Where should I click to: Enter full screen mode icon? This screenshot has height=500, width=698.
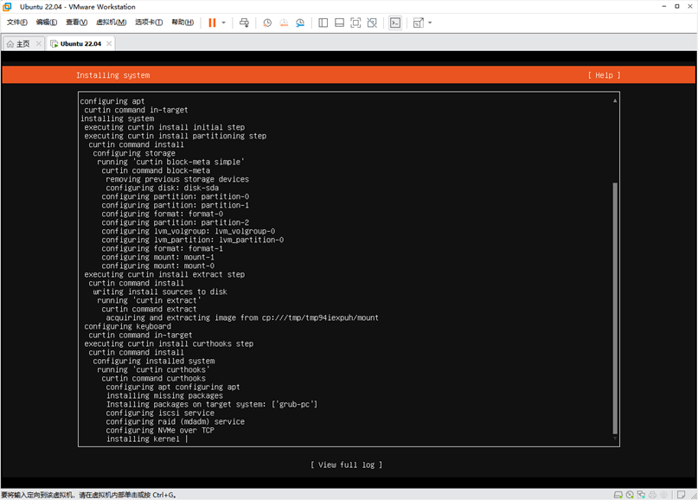[355, 22]
